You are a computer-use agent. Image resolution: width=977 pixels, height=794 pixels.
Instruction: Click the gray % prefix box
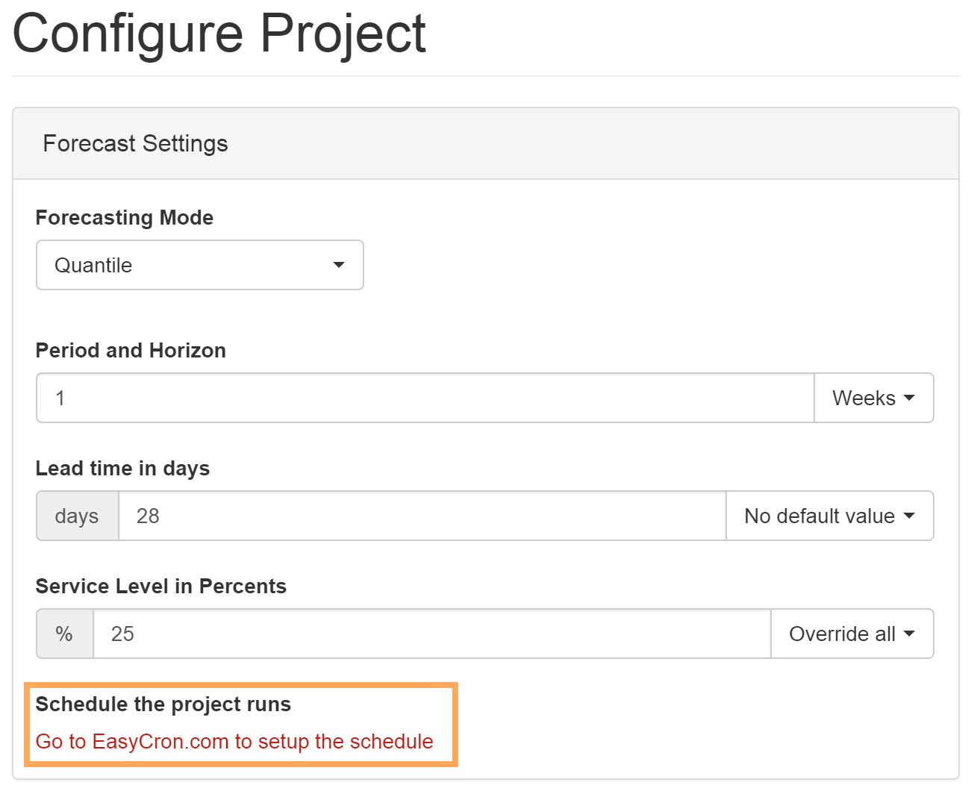pos(64,634)
